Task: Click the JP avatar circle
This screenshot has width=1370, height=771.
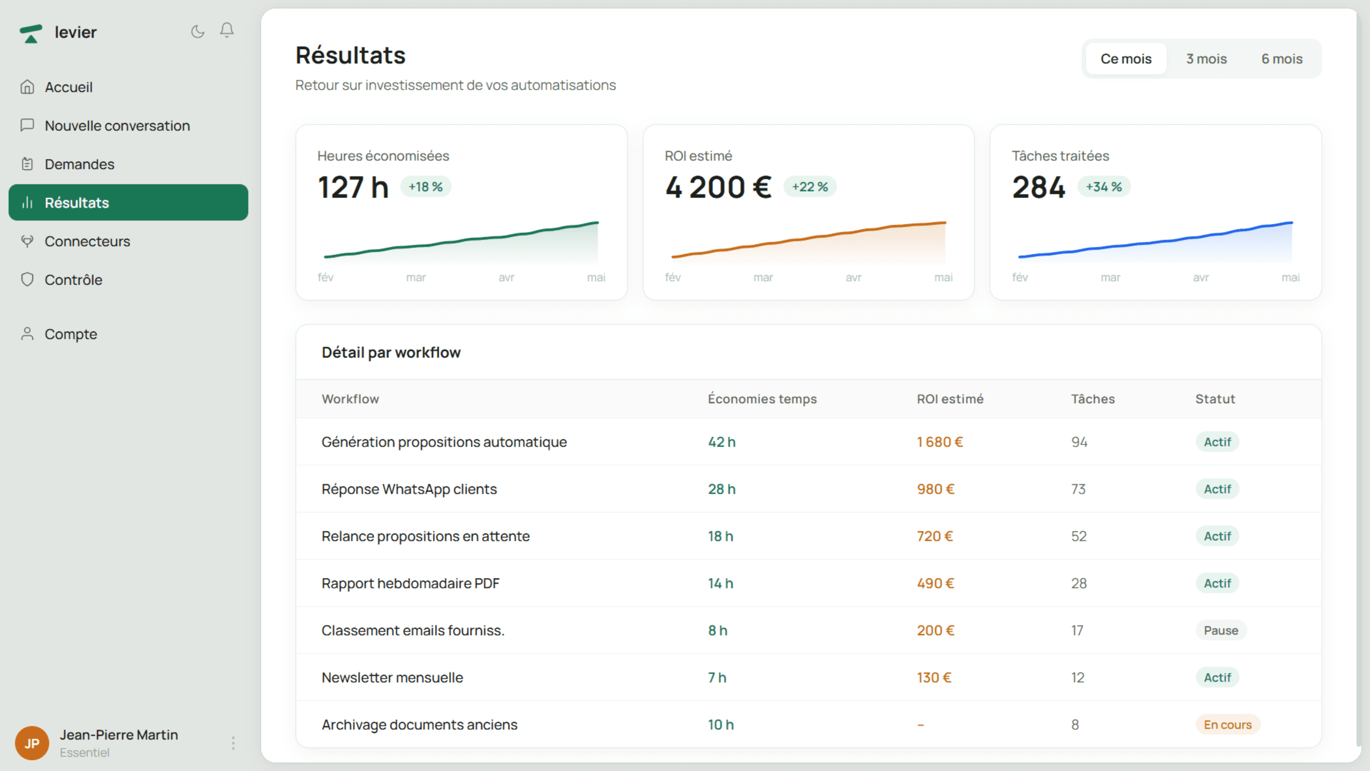Action: pyautogui.click(x=32, y=743)
